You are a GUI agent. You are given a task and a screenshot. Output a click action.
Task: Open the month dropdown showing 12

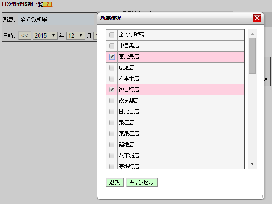(75, 35)
